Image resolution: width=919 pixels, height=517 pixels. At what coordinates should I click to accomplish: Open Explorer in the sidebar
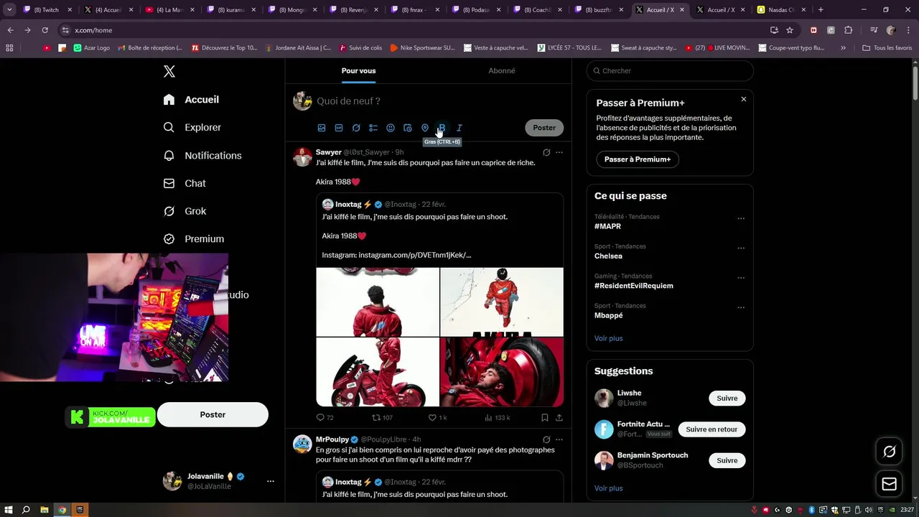192,127
